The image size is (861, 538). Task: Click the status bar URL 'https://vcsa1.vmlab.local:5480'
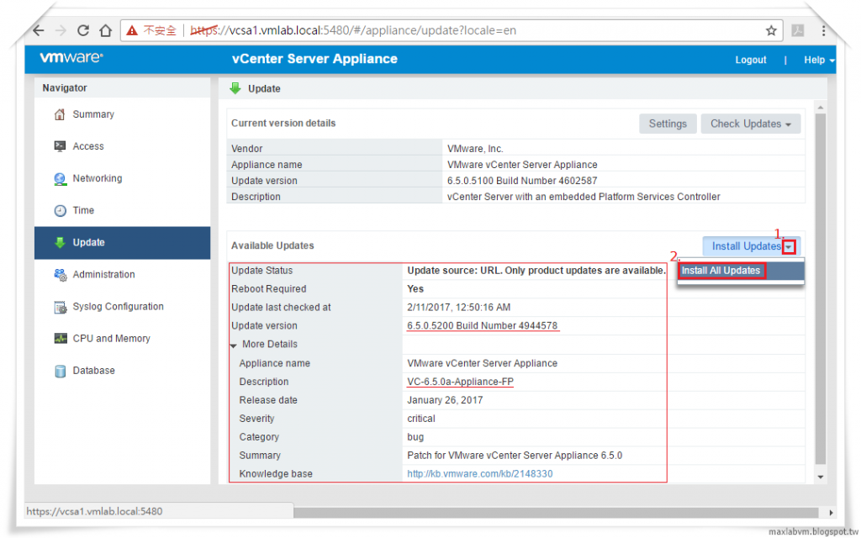[x=94, y=512]
